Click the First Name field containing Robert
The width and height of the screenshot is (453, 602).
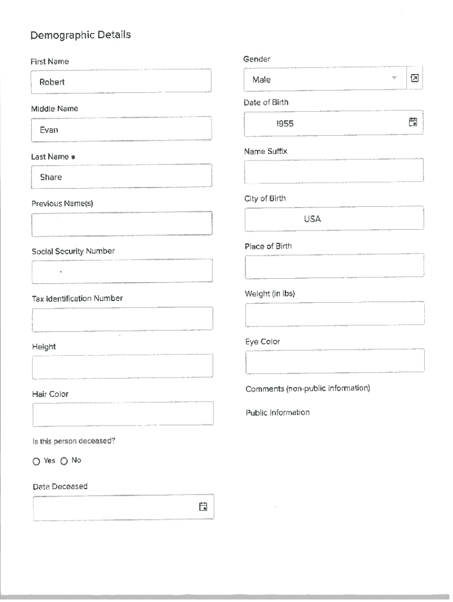point(121,82)
